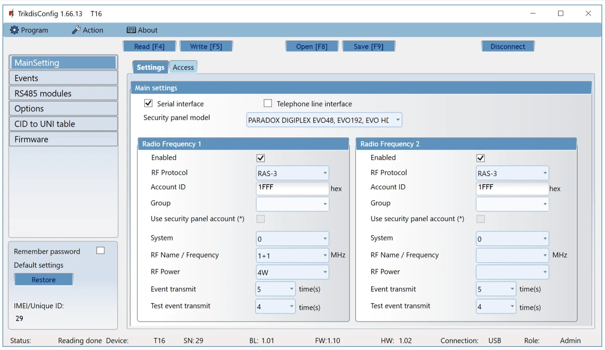Switch to the Access tab

(183, 67)
